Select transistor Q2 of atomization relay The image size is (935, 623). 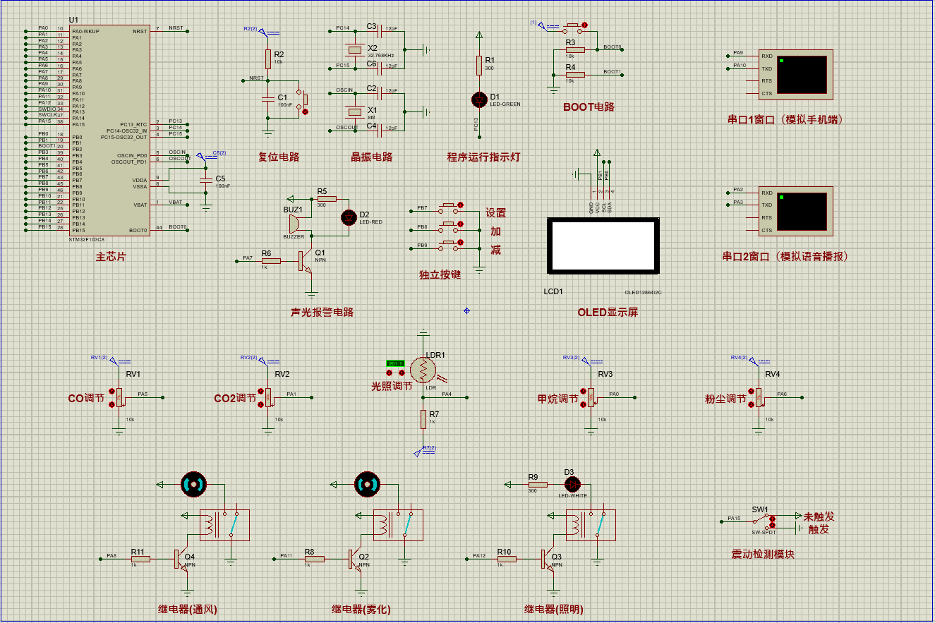click(x=356, y=560)
